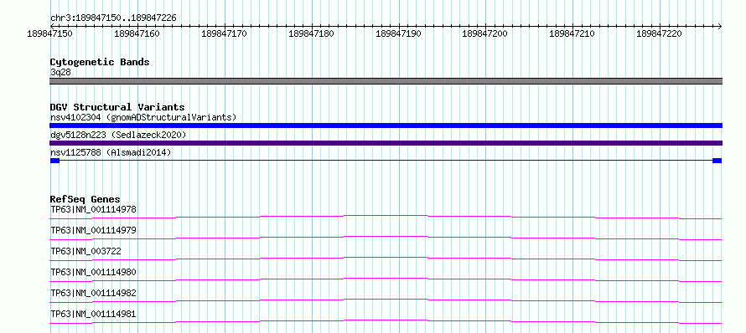
Task: Select TP63|NM_001114979 transcript label
Action: (x=93, y=230)
